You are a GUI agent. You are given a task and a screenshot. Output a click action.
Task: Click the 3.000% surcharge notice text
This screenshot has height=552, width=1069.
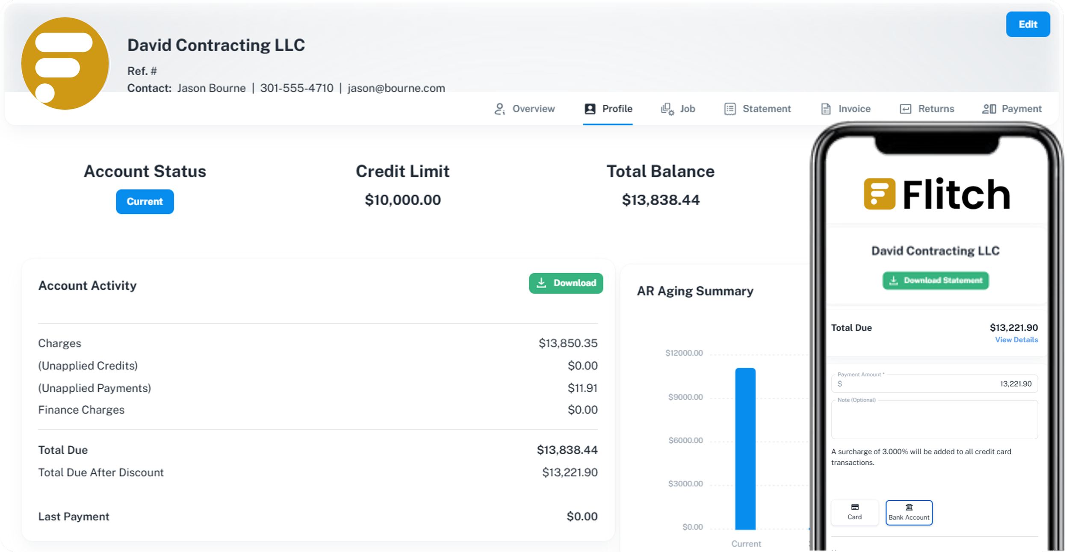pyautogui.click(x=921, y=457)
